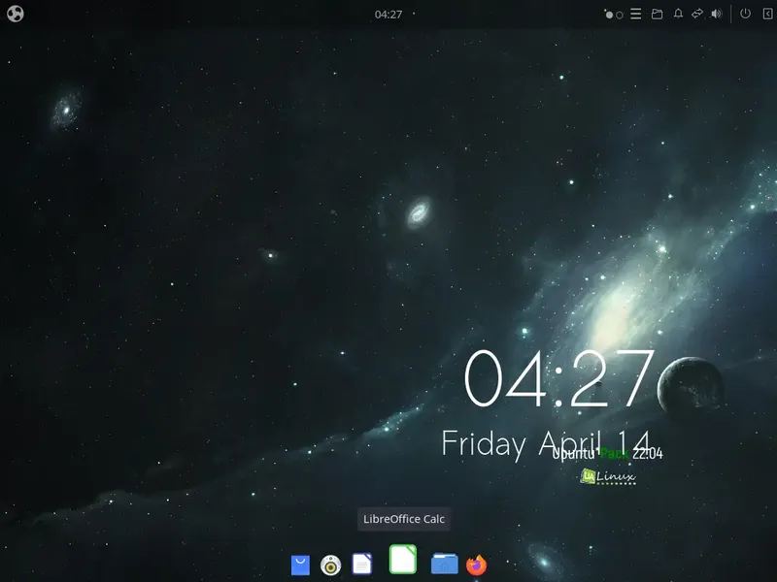Open the three-line menu applet

pos(636,14)
